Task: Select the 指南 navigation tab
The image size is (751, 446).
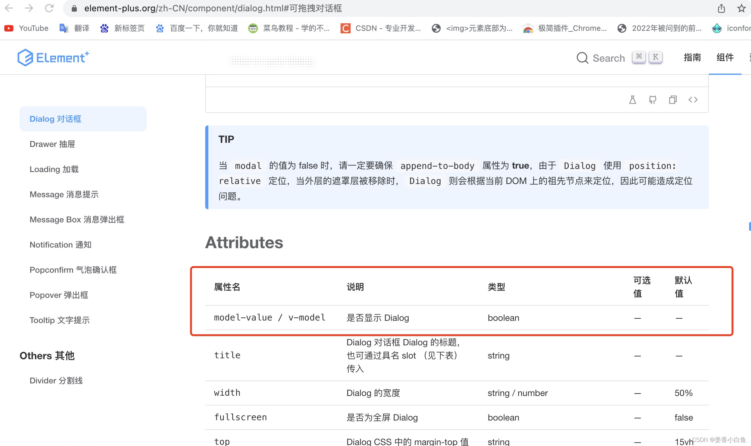Action: tap(691, 57)
